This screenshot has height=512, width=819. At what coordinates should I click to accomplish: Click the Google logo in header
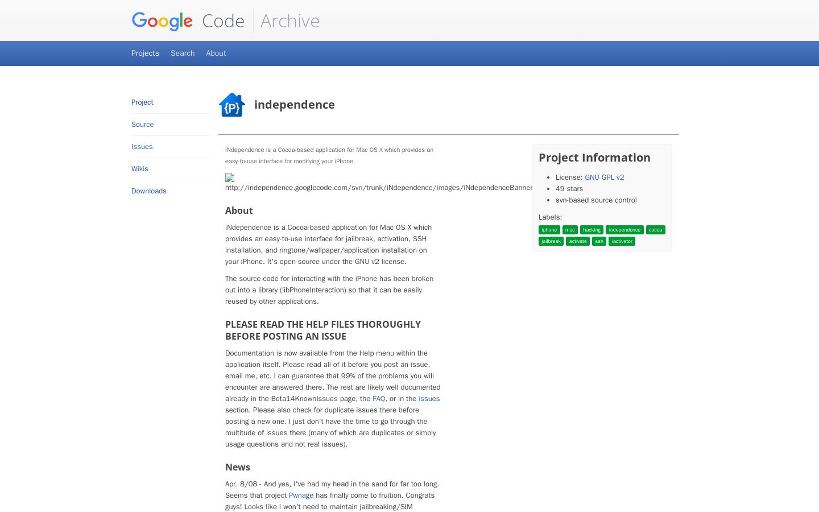162,21
